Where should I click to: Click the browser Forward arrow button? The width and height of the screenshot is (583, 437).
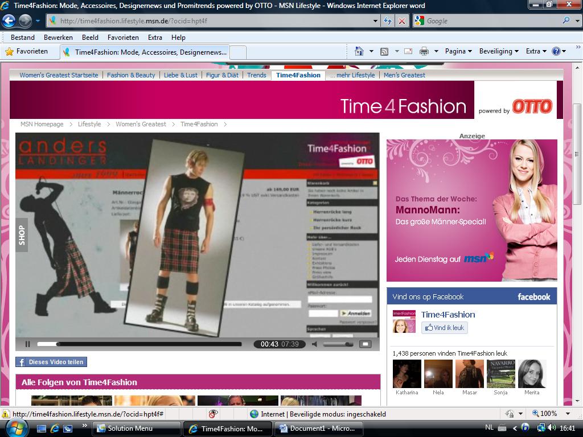click(x=25, y=21)
